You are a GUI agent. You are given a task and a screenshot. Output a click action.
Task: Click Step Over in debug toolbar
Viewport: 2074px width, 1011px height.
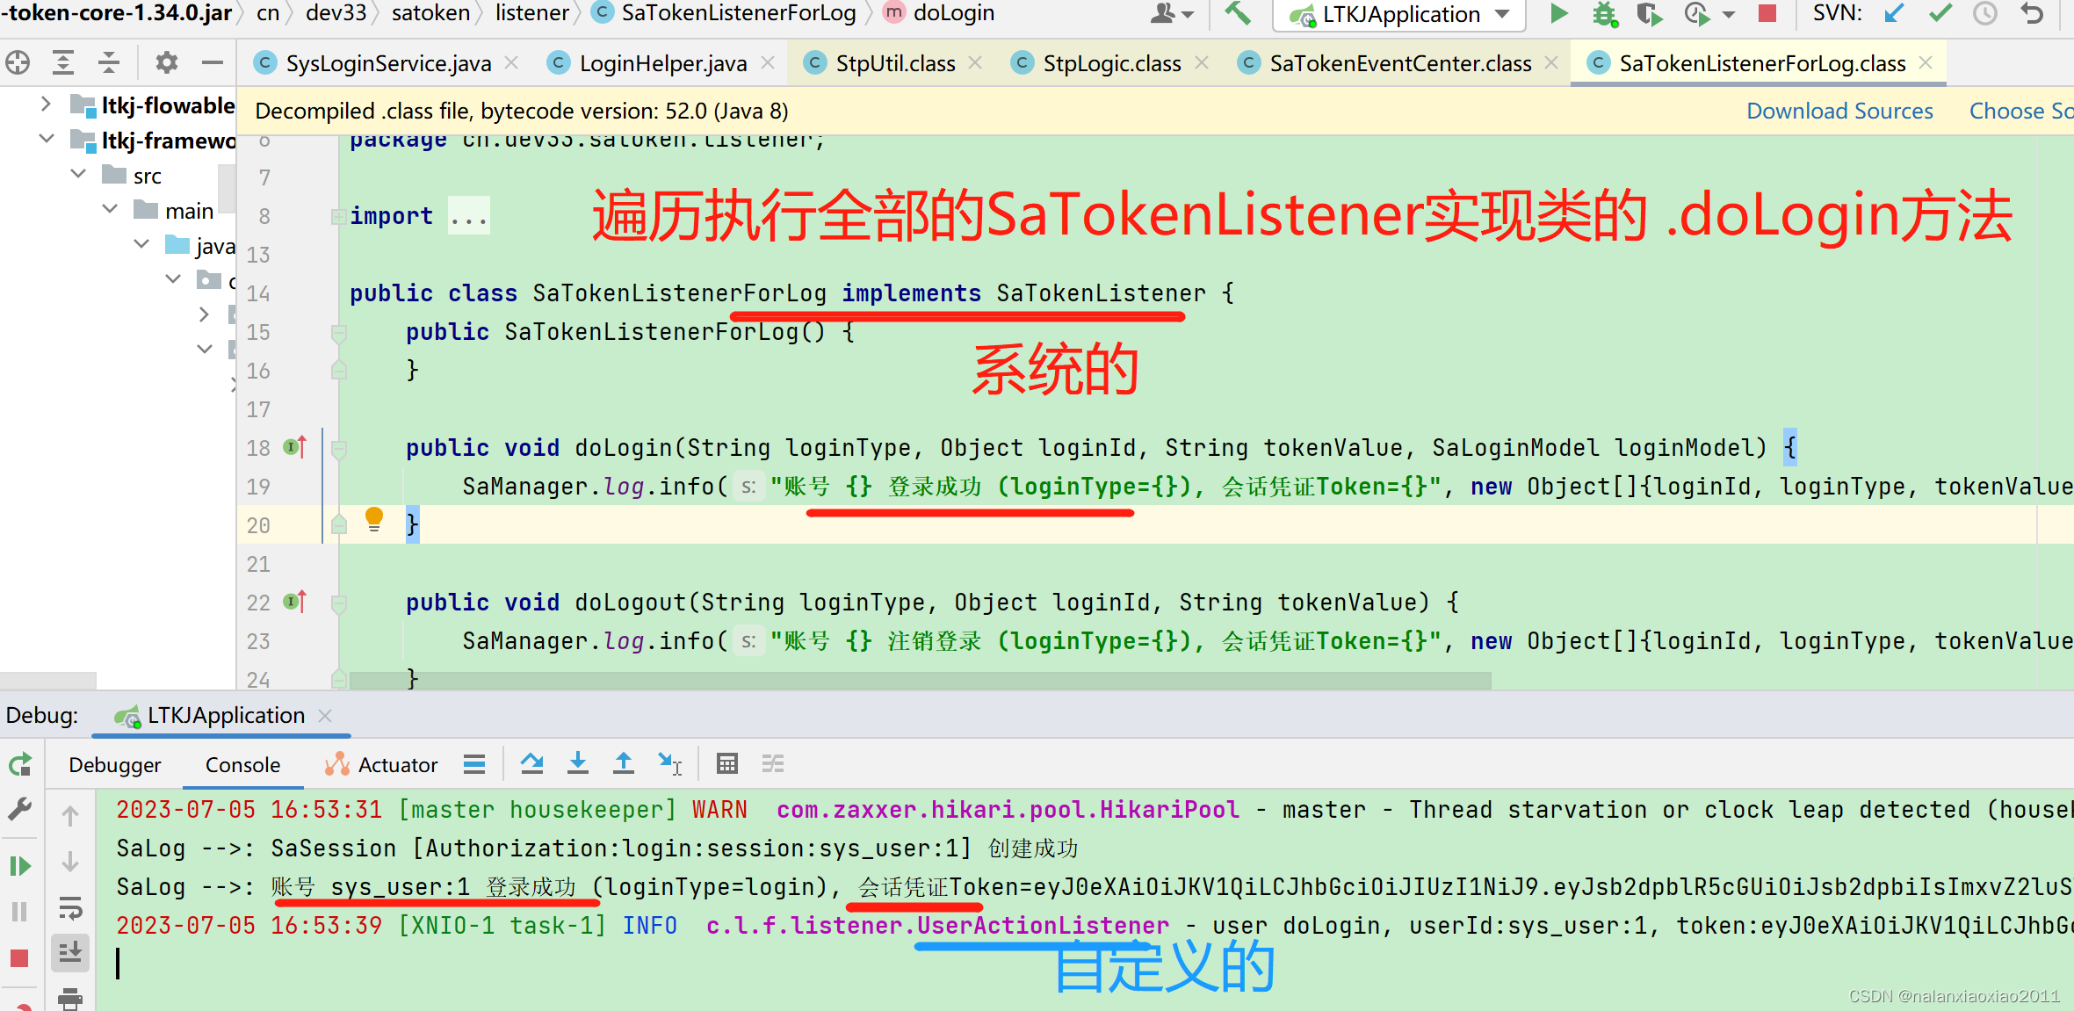[x=531, y=763]
